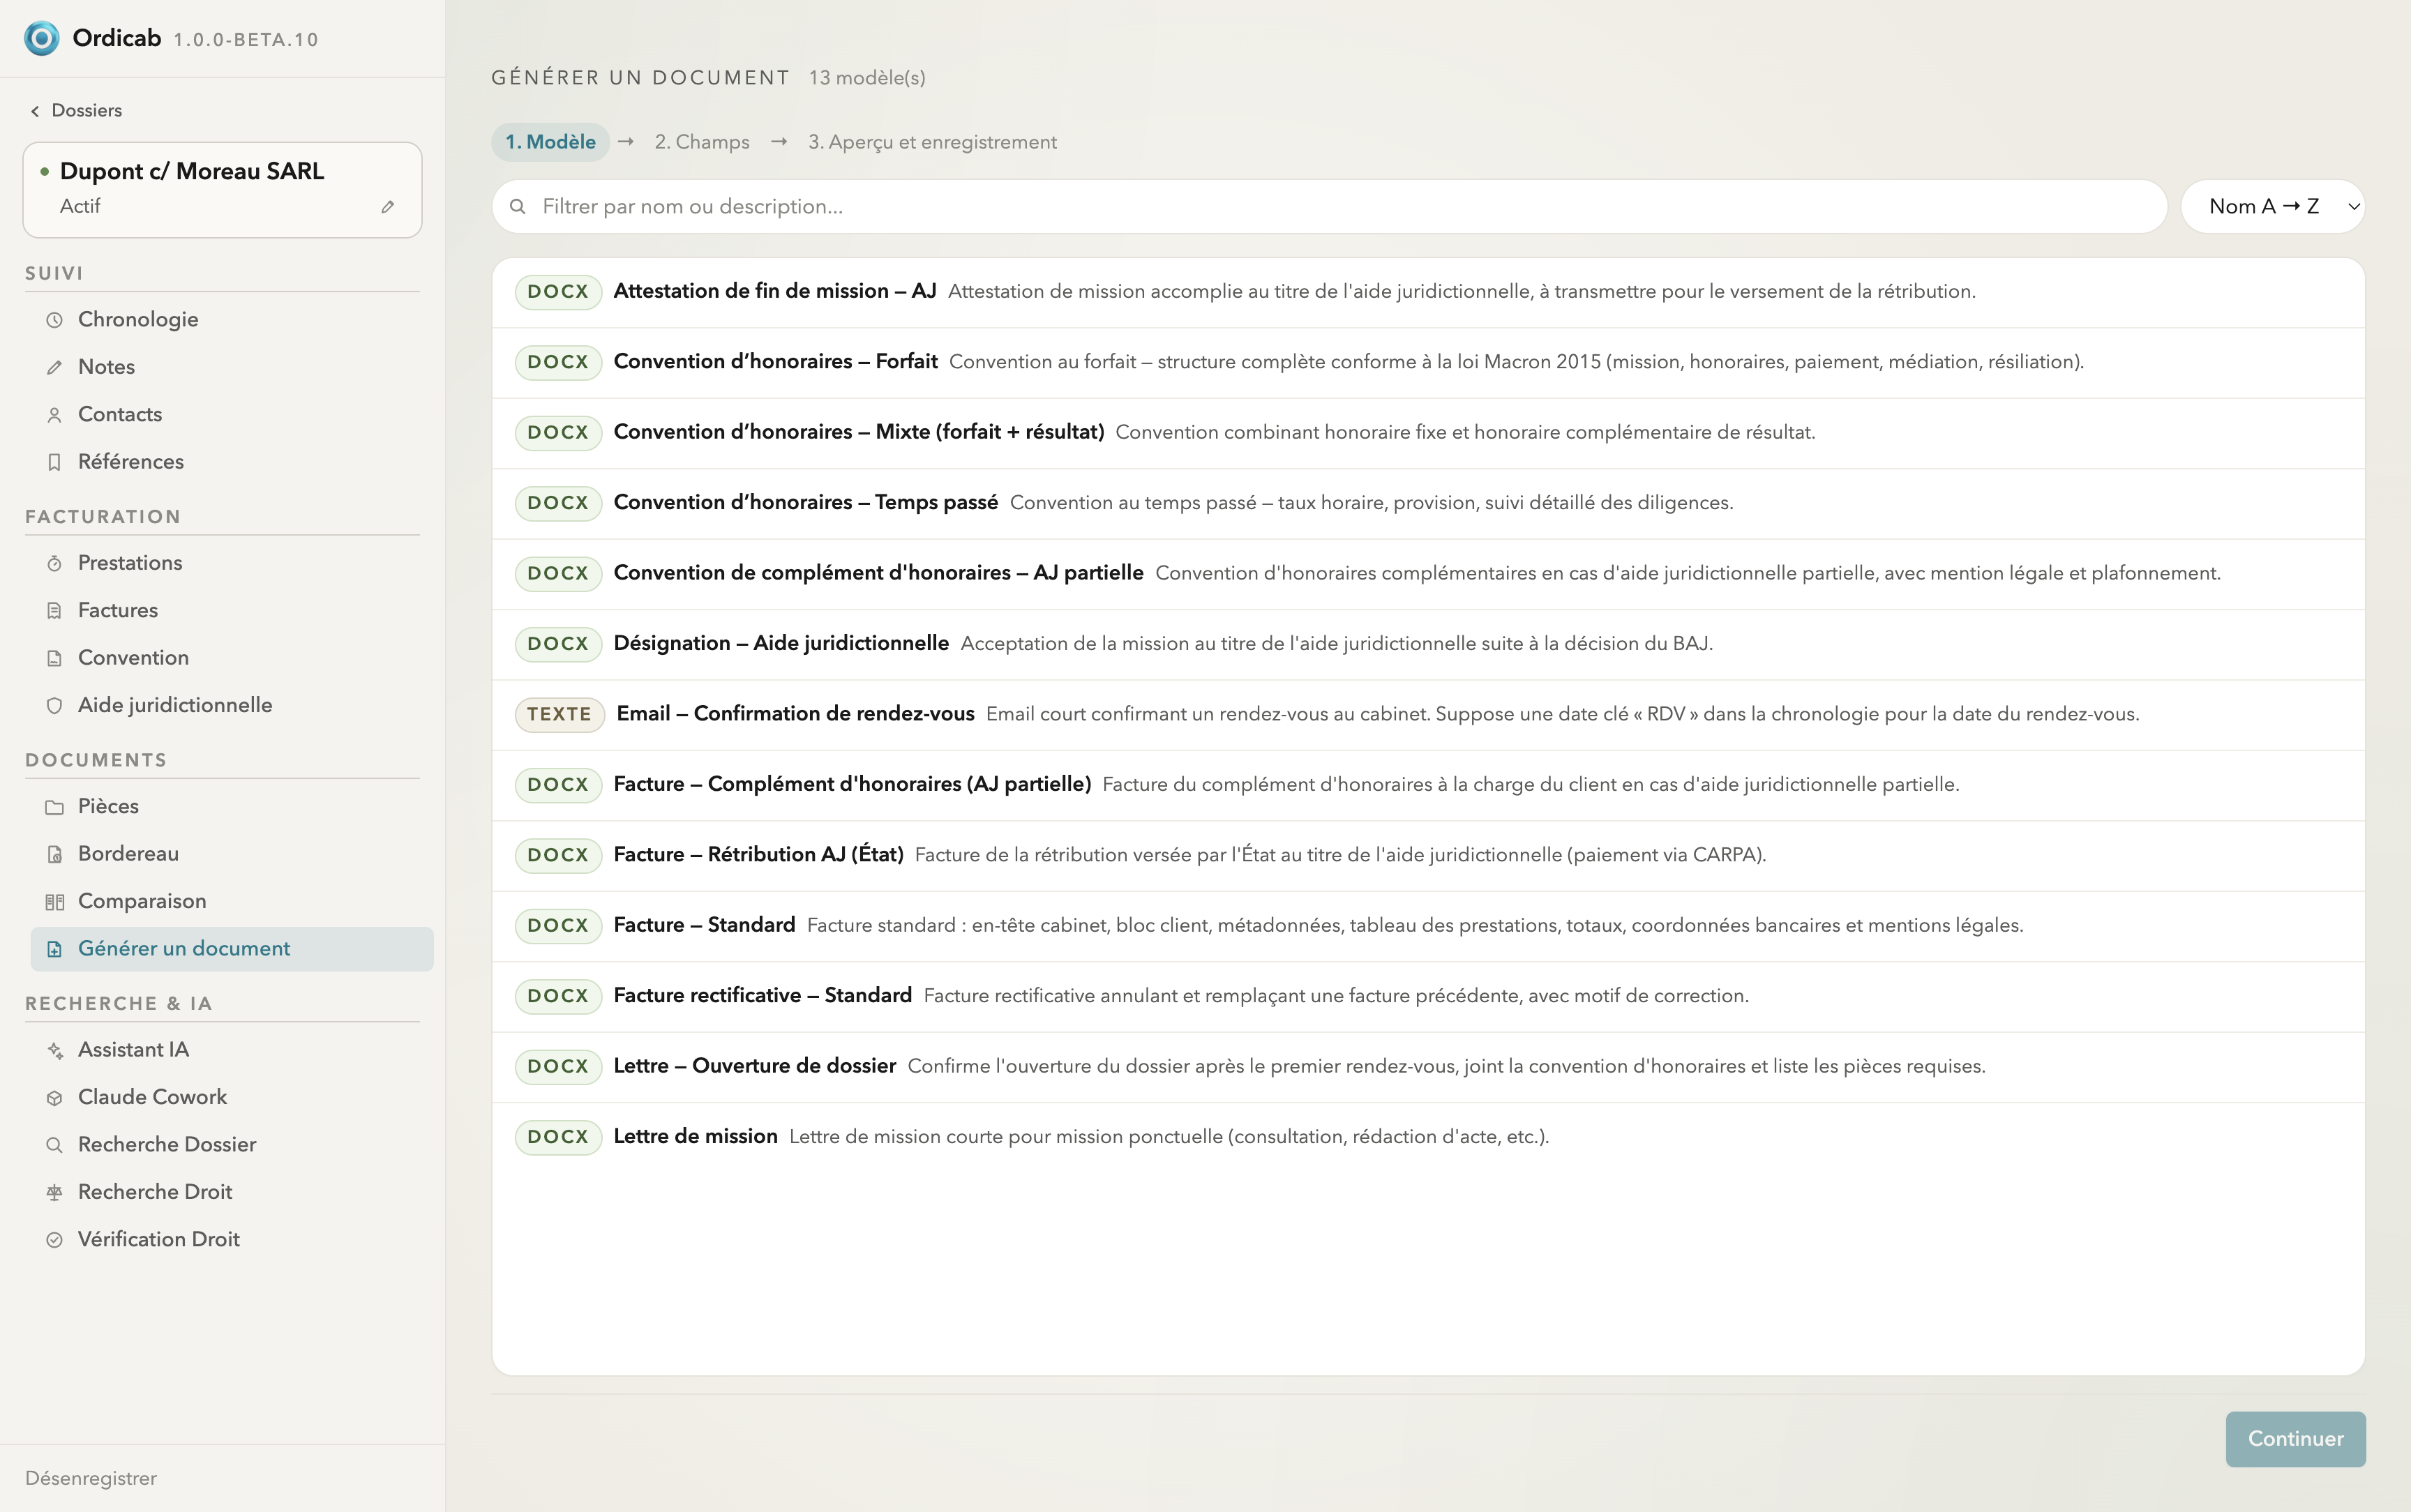Click the Contacts person icon
2411x1512 pixels.
[x=55, y=415]
